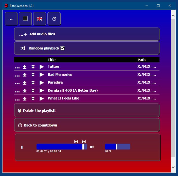178x176 pixels.
Task: Click the X:/MIX_... path in Paradise row
Action: 147,82
